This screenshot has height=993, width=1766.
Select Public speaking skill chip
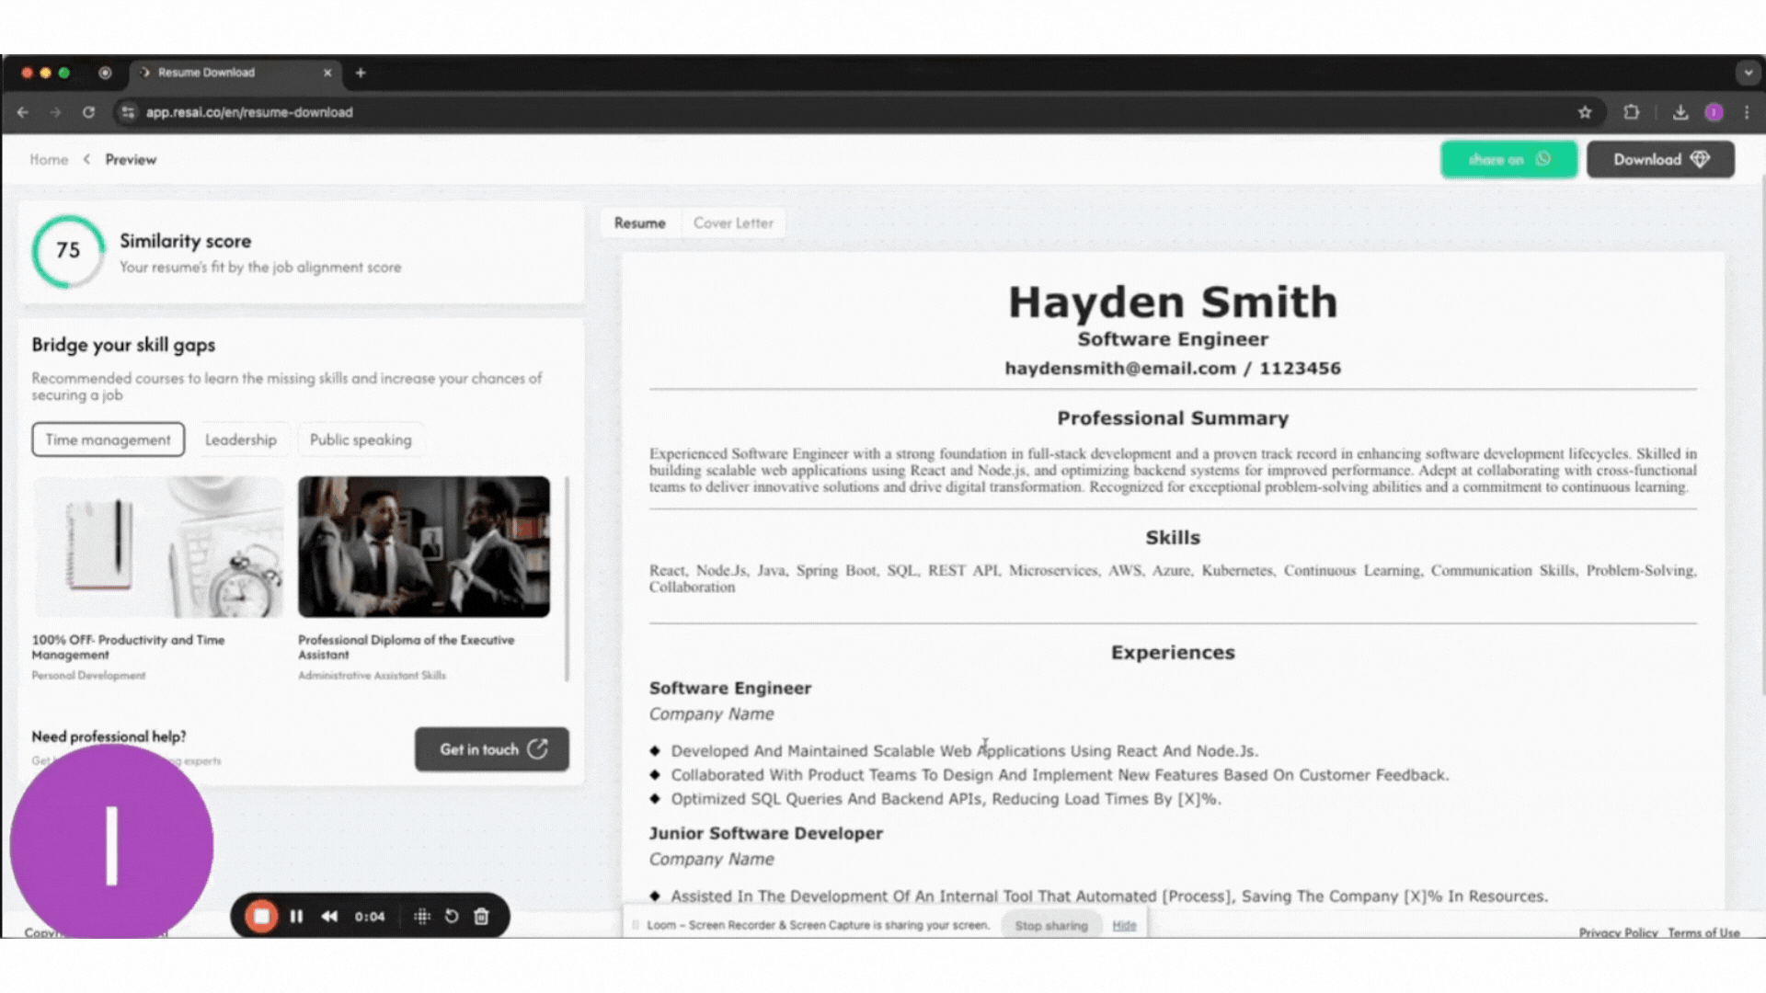pyautogui.click(x=361, y=439)
